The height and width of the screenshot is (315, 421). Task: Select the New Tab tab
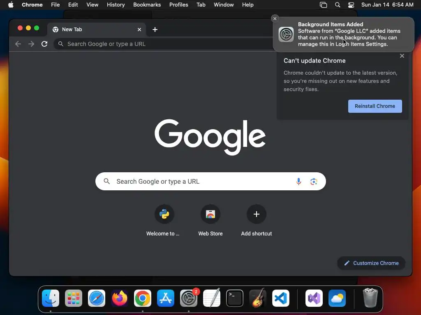click(x=97, y=30)
